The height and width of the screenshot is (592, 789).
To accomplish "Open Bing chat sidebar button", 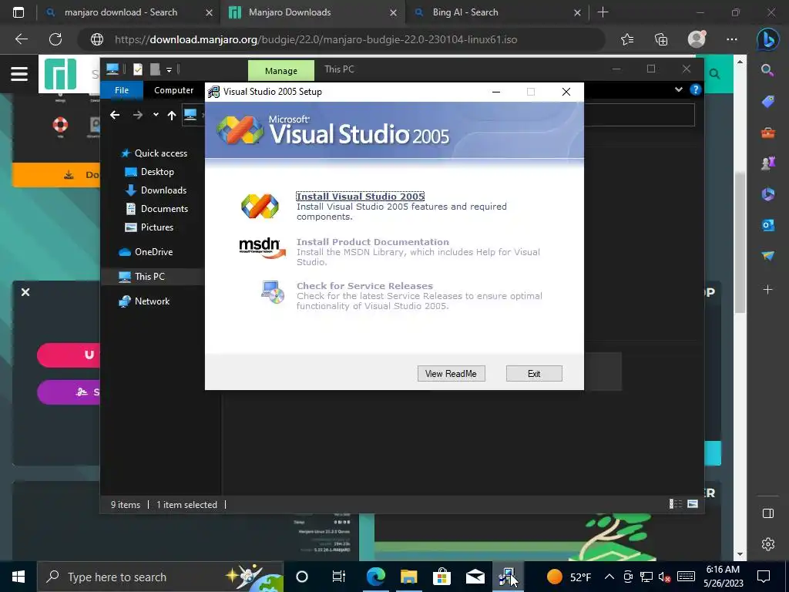I will (x=768, y=39).
